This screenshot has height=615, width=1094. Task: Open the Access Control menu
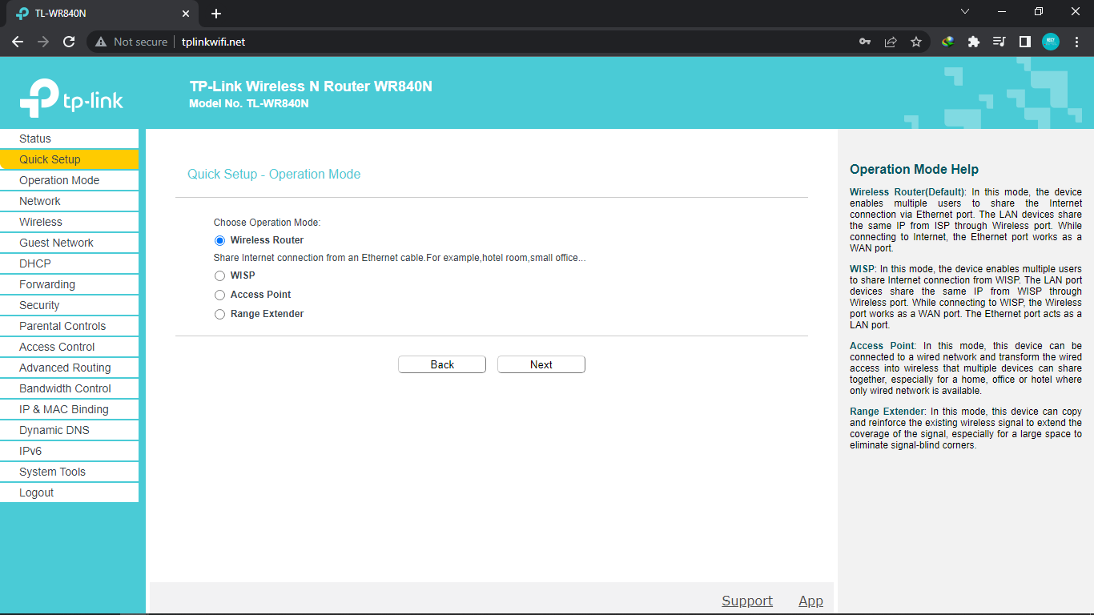(69, 347)
